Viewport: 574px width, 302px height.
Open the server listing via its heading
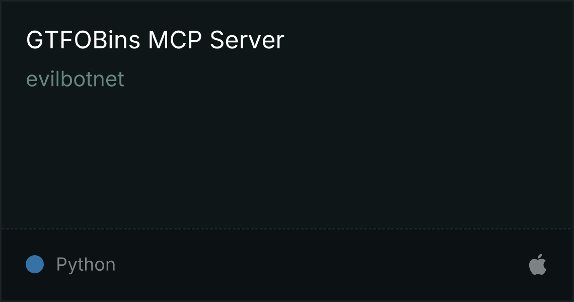[x=155, y=40]
